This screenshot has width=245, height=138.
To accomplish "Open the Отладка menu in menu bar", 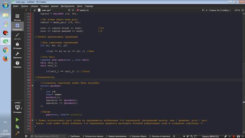I will pos(44,6).
